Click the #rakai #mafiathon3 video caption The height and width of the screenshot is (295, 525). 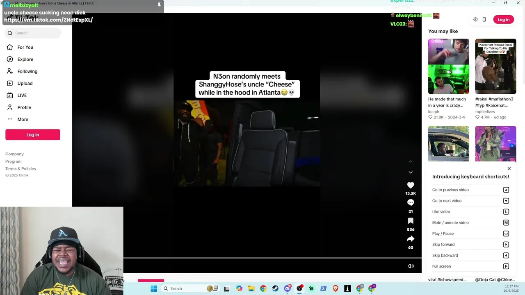494,102
